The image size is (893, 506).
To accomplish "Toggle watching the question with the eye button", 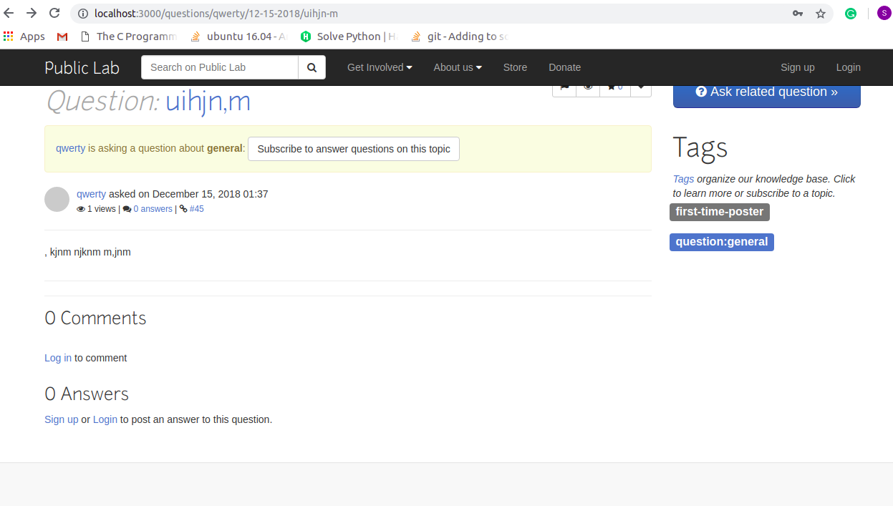I will coord(588,85).
